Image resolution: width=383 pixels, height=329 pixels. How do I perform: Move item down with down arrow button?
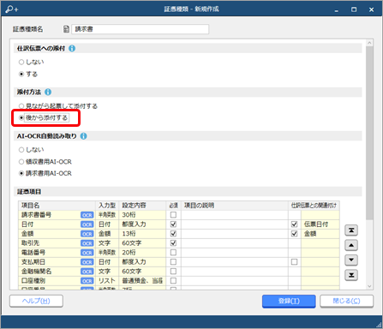tap(351, 260)
